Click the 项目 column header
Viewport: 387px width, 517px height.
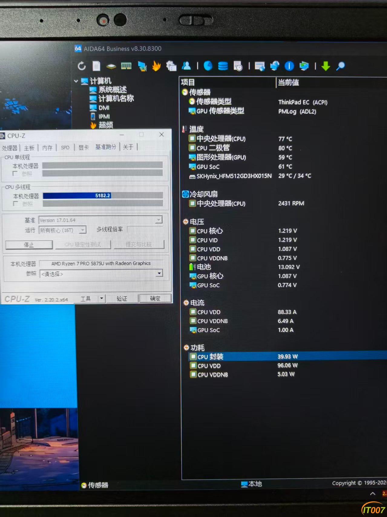pyautogui.click(x=228, y=82)
